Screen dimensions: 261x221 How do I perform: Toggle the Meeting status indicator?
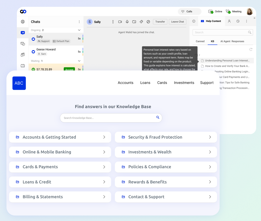click(233, 12)
